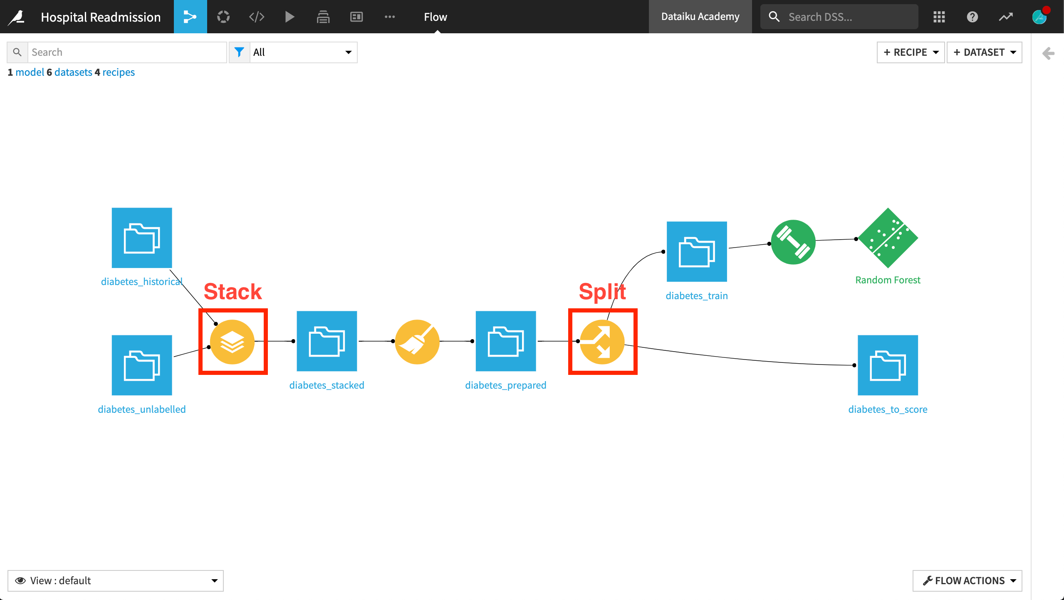The height and width of the screenshot is (600, 1064).
Task: Select the Dataiku Academy menu item
Action: [700, 17]
